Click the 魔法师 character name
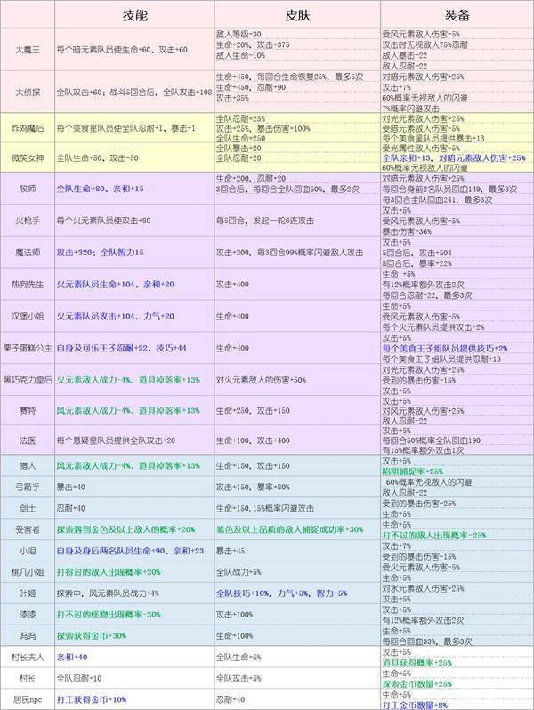Screen dimensions: 534x710 click(27, 252)
